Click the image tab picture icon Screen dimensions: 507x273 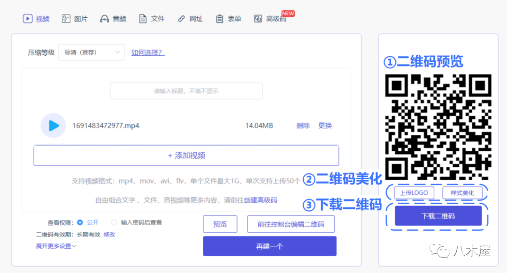pyautogui.click(x=66, y=19)
